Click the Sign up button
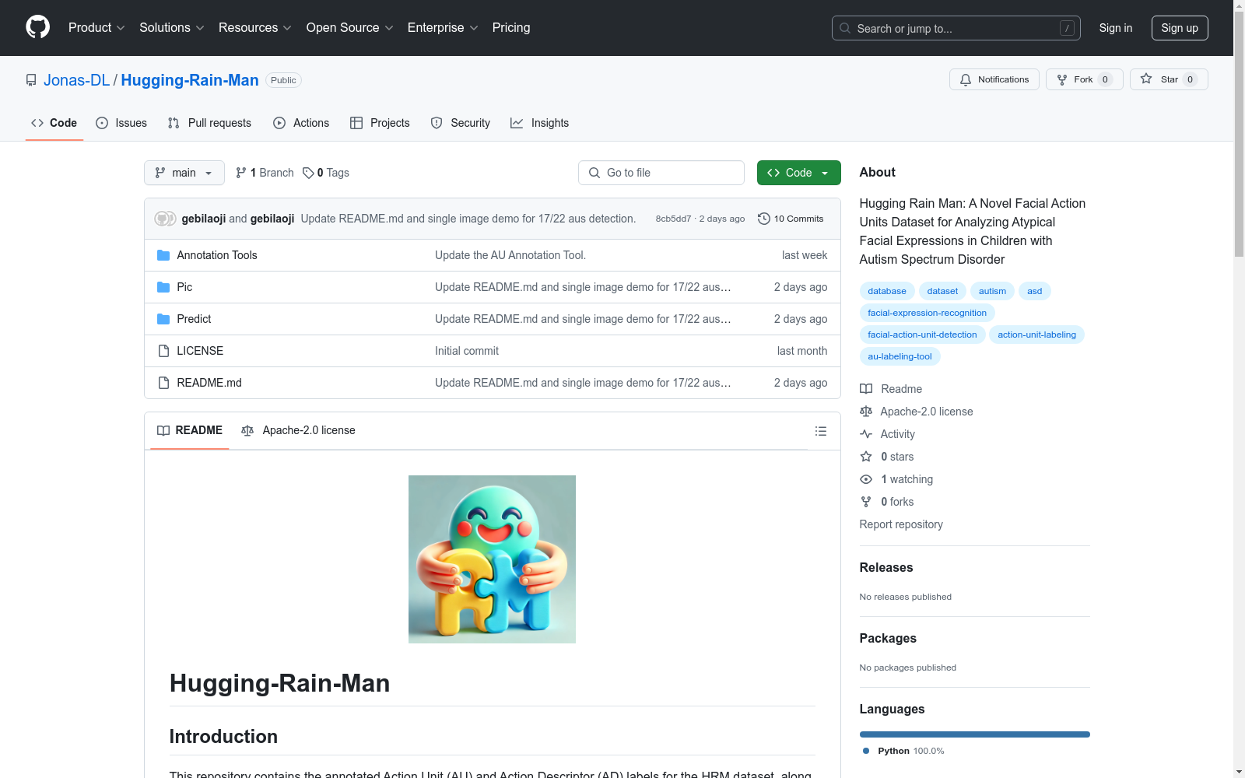This screenshot has height=778, width=1245. [1180, 28]
